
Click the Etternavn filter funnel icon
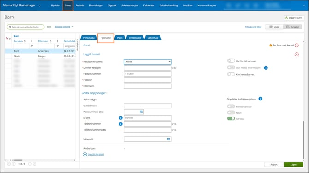pyautogui.click(x=58, y=46)
